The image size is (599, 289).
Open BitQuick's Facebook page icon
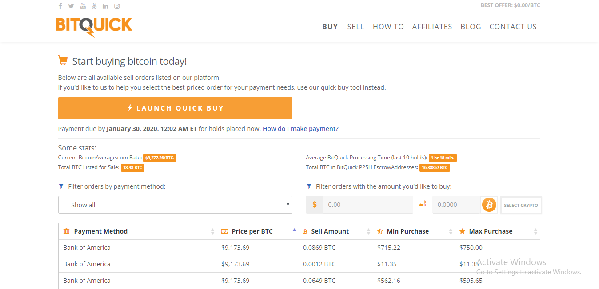click(x=60, y=6)
